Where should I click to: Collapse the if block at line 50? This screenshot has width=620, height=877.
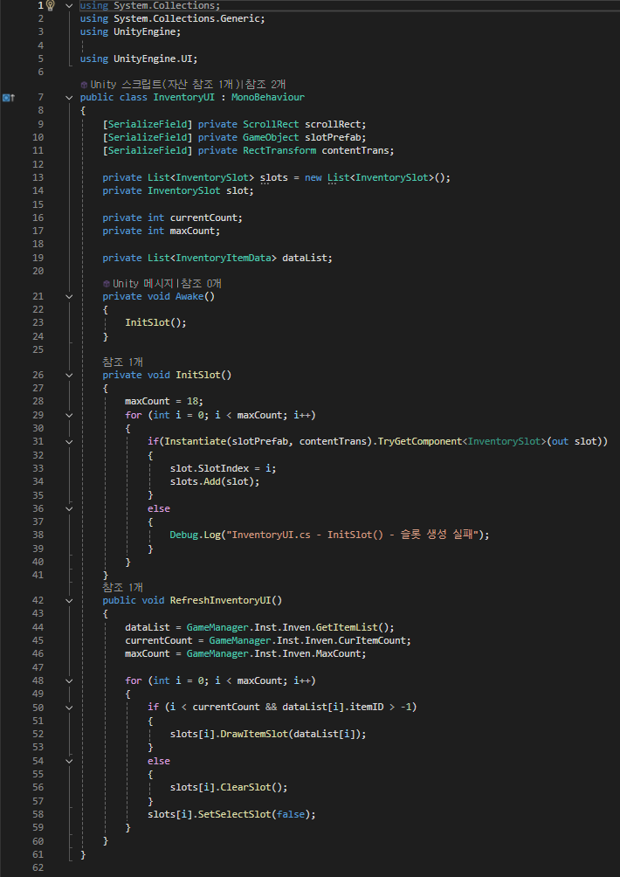69,707
